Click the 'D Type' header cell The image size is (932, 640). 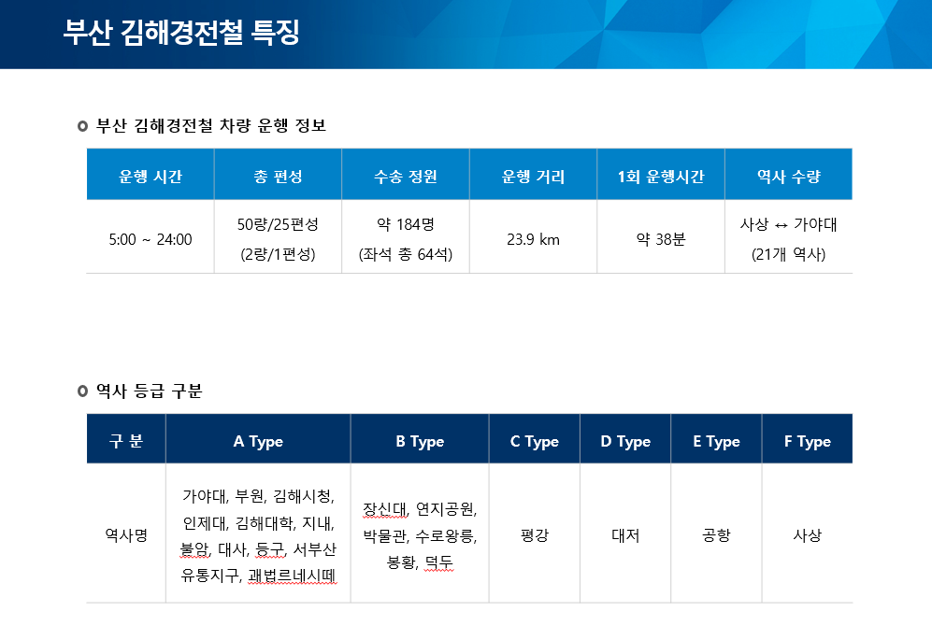[625, 438]
